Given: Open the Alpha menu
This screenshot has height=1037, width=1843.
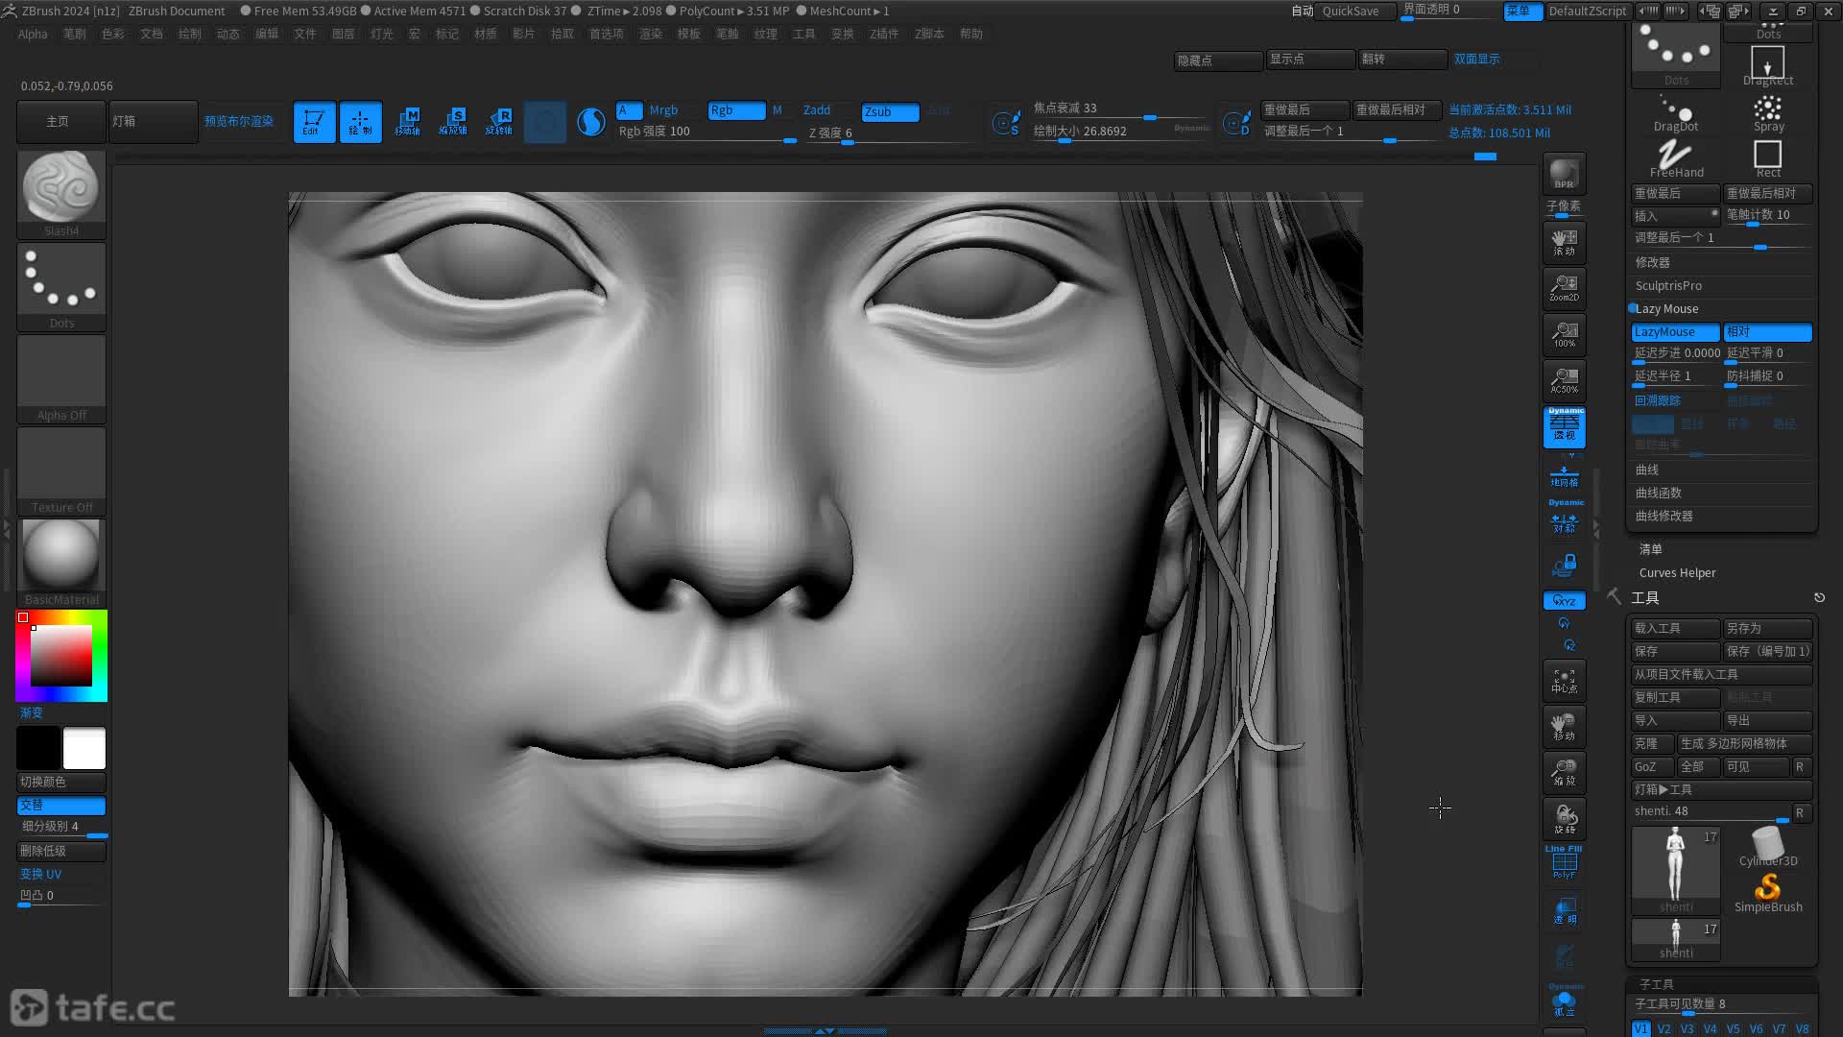Looking at the screenshot, I should click(x=33, y=34).
